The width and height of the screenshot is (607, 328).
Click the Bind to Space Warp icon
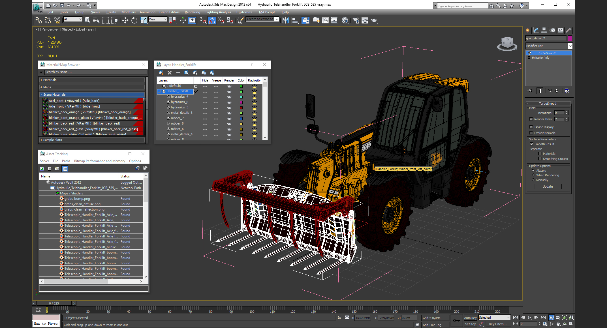(57, 20)
